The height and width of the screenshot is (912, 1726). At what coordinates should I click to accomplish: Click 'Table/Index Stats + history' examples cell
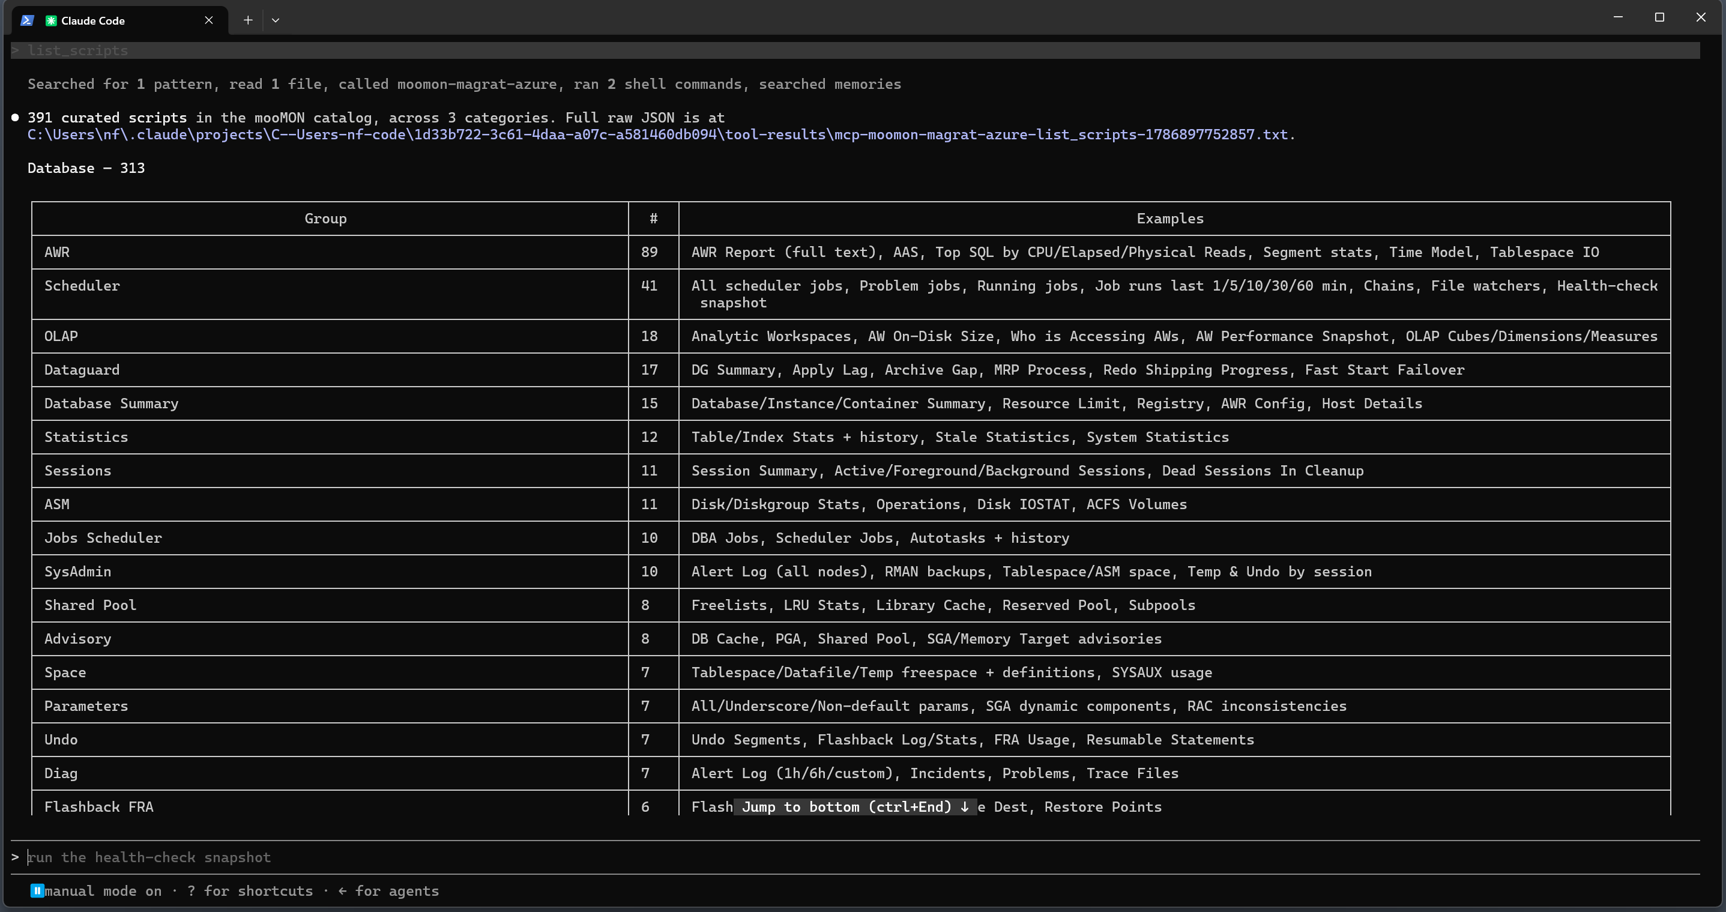click(x=1174, y=437)
